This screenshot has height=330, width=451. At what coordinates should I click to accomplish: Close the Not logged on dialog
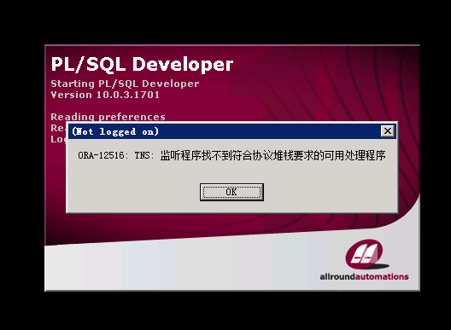(388, 131)
